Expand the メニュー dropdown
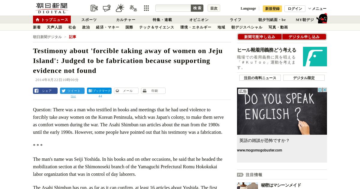Image resolution: width=360 pixels, height=189 pixels. pyautogui.click(x=317, y=9)
